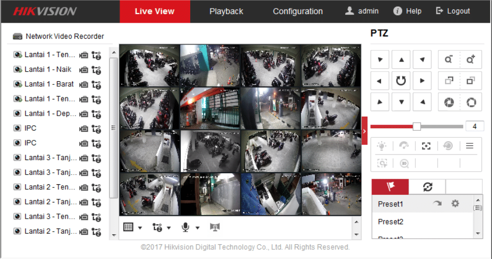Click the Logout link

[x=453, y=11]
